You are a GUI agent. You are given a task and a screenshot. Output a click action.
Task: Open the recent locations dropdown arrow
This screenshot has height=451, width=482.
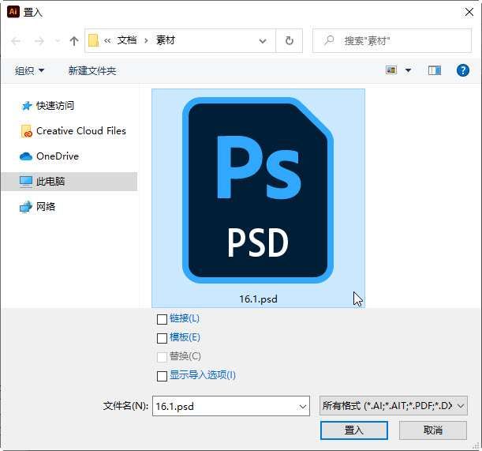[57, 41]
